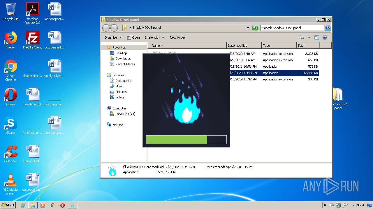
Task: Open Acrobat Reader DC desktop icon
Action: [x=32, y=13]
